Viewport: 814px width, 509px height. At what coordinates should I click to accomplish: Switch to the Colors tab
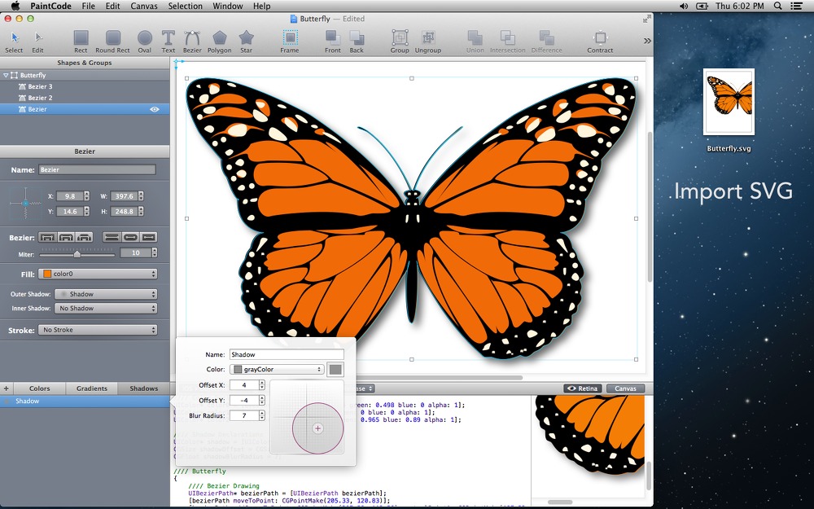(39, 388)
